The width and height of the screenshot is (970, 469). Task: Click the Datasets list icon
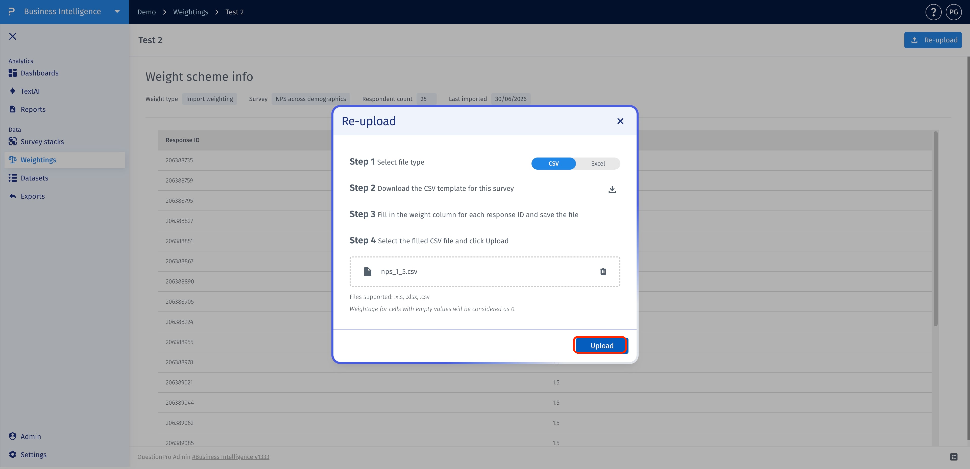(12, 178)
